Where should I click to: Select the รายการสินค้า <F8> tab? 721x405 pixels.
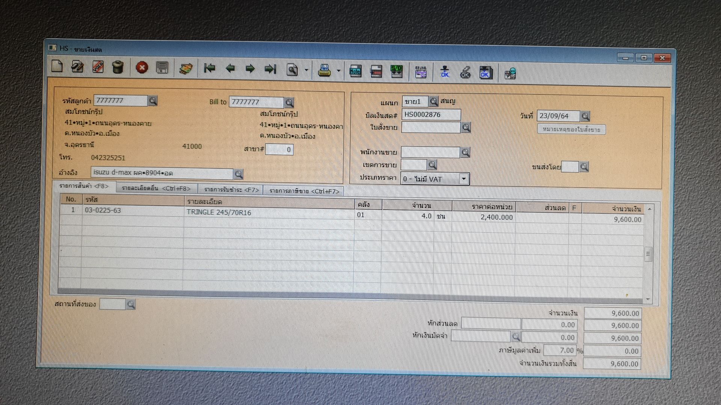pyautogui.click(x=84, y=186)
